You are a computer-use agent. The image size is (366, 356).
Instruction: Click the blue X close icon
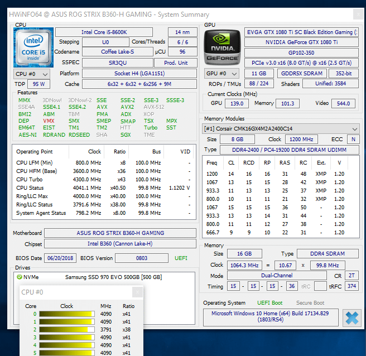click(x=351, y=318)
